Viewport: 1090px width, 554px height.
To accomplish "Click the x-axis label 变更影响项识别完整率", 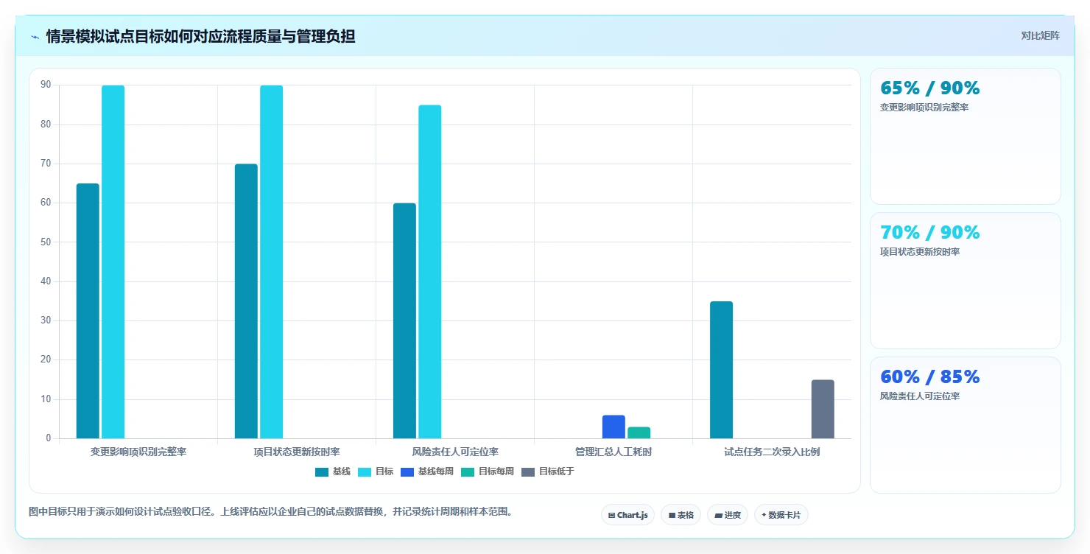I will [x=138, y=452].
